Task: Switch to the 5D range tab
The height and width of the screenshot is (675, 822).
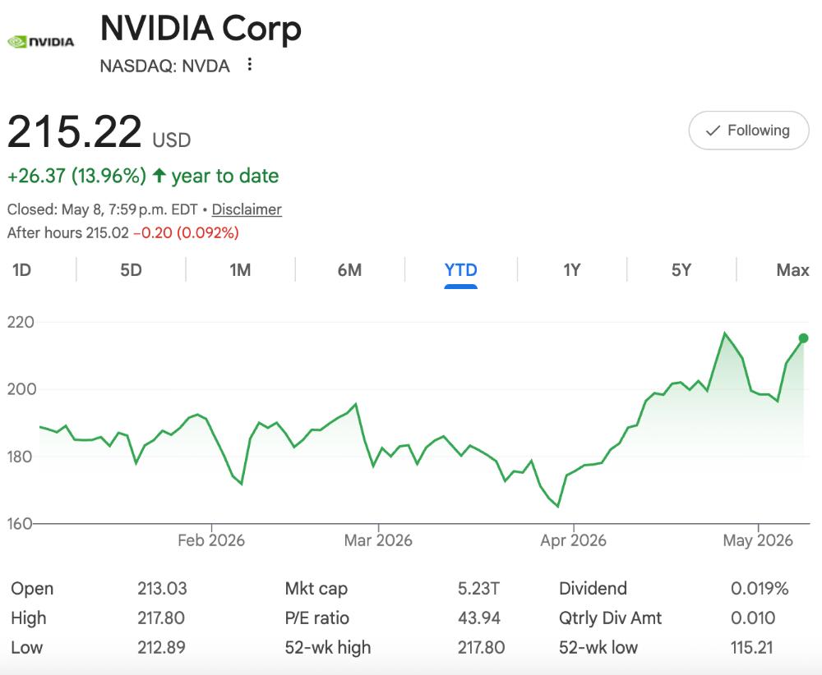Action: tap(131, 270)
